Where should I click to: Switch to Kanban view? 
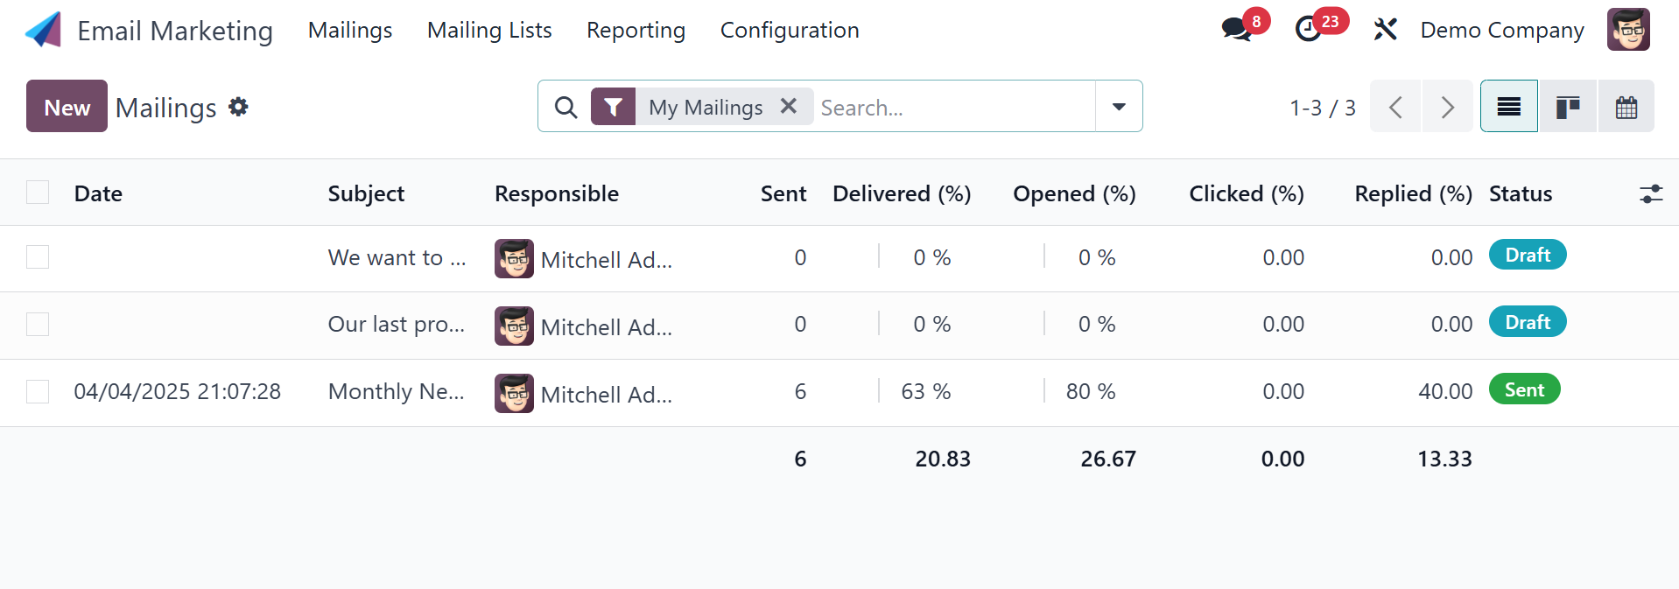coord(1567,107)
